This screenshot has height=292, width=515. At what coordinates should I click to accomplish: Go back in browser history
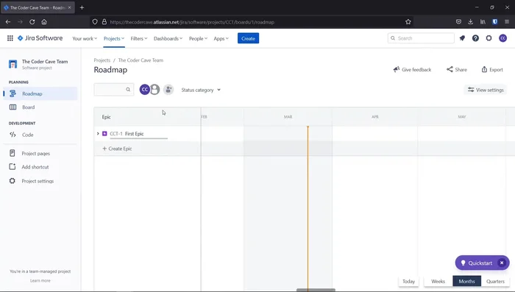pos(8,22)
